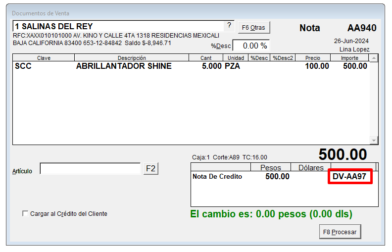Select the ABRILLANTADOR SHINE item row
Image resolution: width=392 pixels, height=252 pixels.
(x=124, y=66)
